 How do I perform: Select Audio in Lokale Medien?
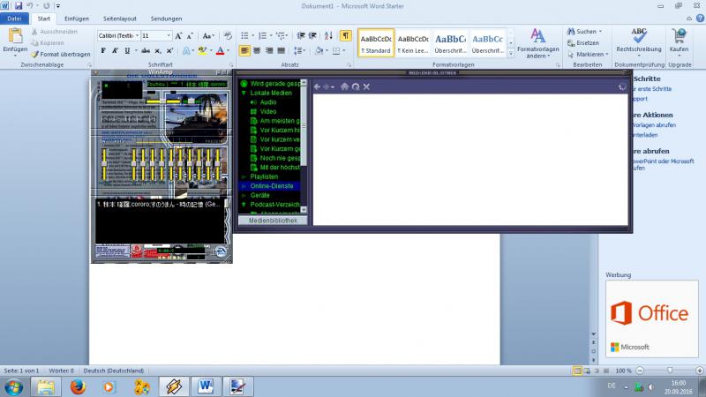pyautogui.click(x=268, y=102)
